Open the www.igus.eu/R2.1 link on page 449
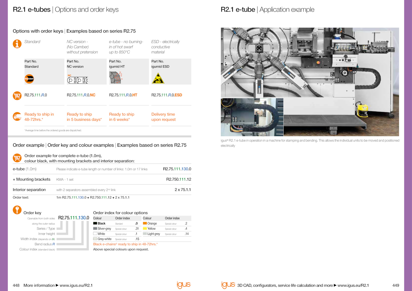Viewport: 412px width, 291px height. coord(353,285)
